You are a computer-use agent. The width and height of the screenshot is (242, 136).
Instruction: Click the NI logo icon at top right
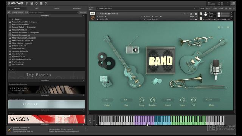233,3
